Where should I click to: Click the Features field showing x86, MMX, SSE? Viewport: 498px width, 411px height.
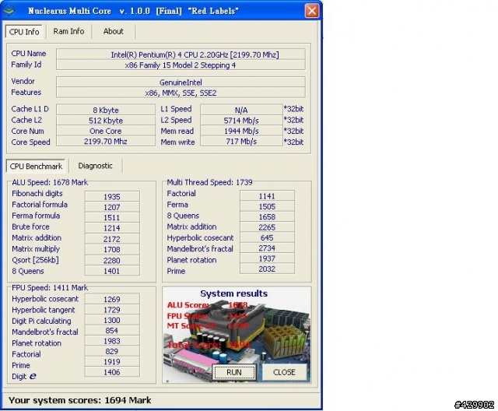tap(181, 93)
